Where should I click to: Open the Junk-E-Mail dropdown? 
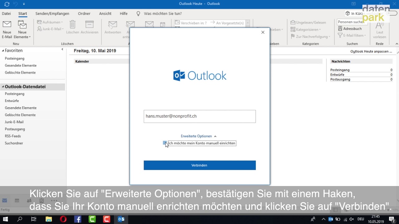pos(50,29)
